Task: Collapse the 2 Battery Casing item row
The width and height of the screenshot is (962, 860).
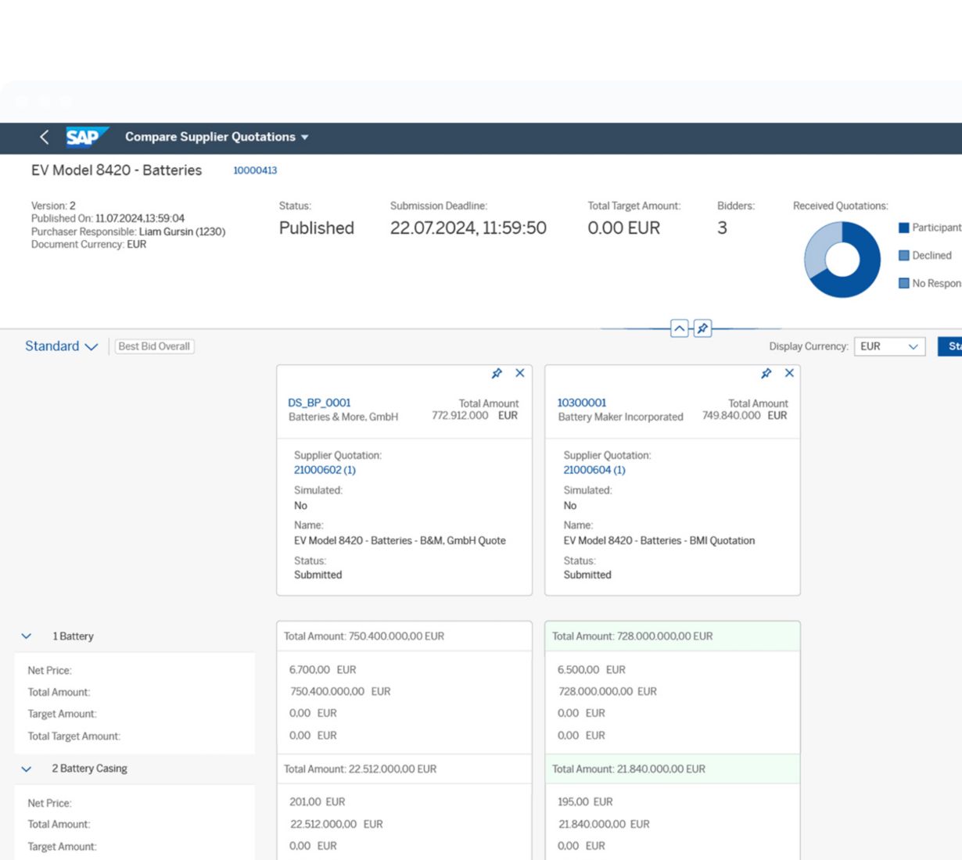Action: (x=27, y=769)
